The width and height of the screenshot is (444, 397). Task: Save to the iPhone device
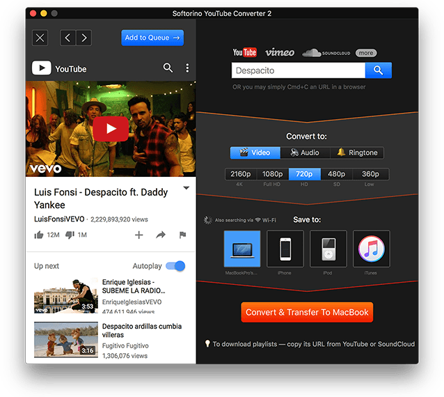tap(285, 249)
